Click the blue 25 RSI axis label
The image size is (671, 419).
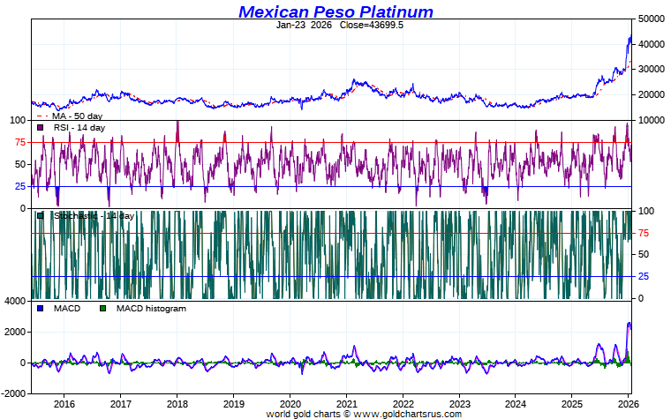pos(20,186)
